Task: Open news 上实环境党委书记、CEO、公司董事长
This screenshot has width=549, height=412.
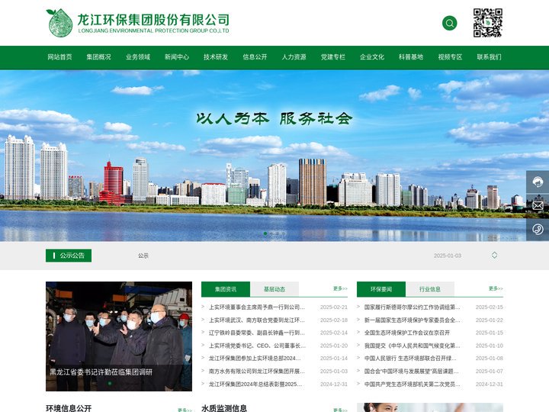Action: [x=257, y=346]
